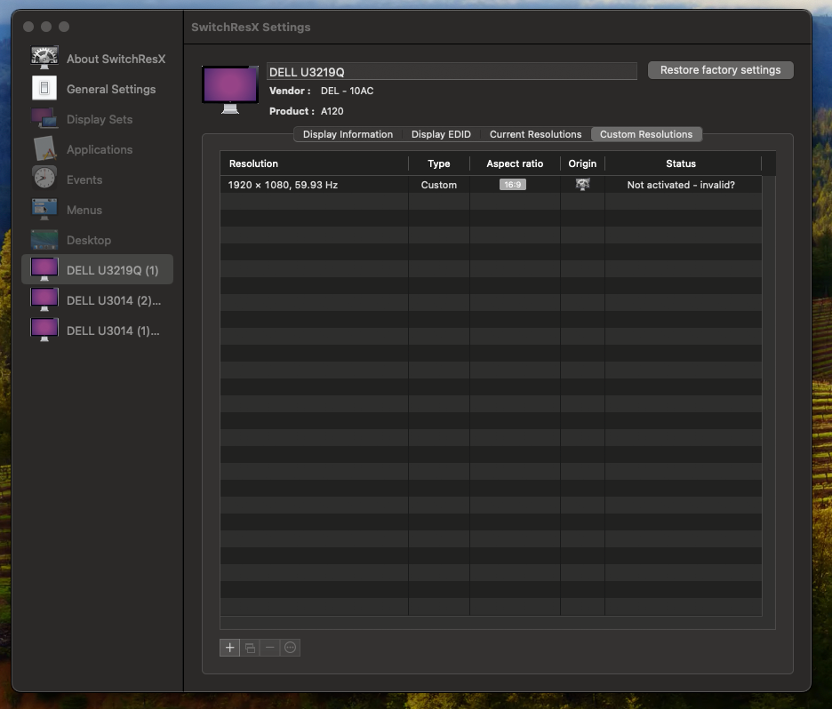The image size is (832, 709).
Task: Sort by Origin column header
Action: point(582,163)
